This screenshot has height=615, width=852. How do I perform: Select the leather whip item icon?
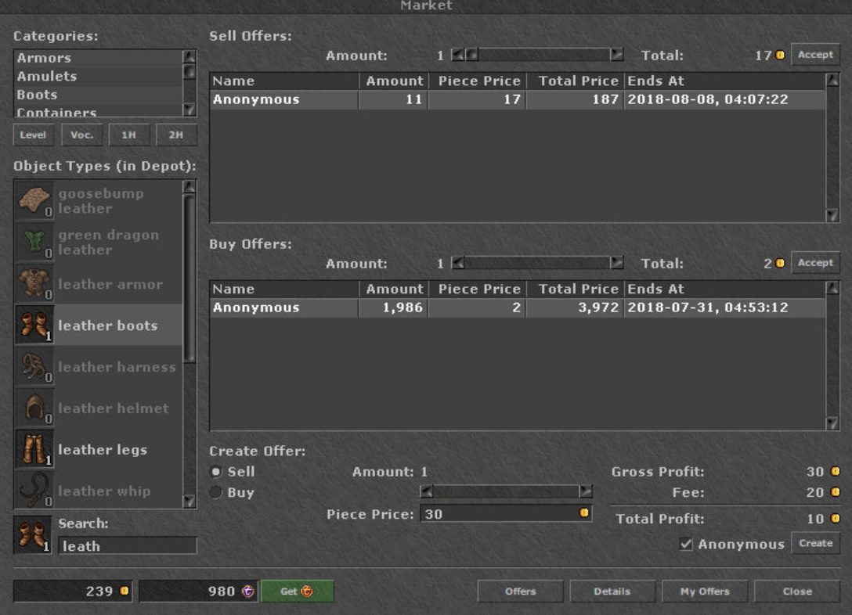click(34, 490)
